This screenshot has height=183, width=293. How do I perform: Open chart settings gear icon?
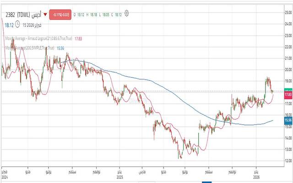(x=126, y=13)
